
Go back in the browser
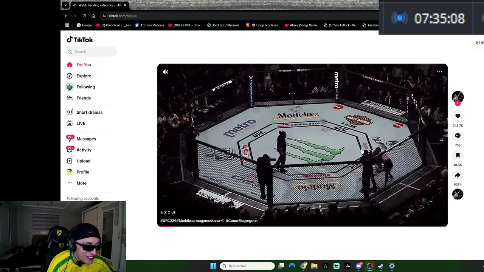coord(66,16)
